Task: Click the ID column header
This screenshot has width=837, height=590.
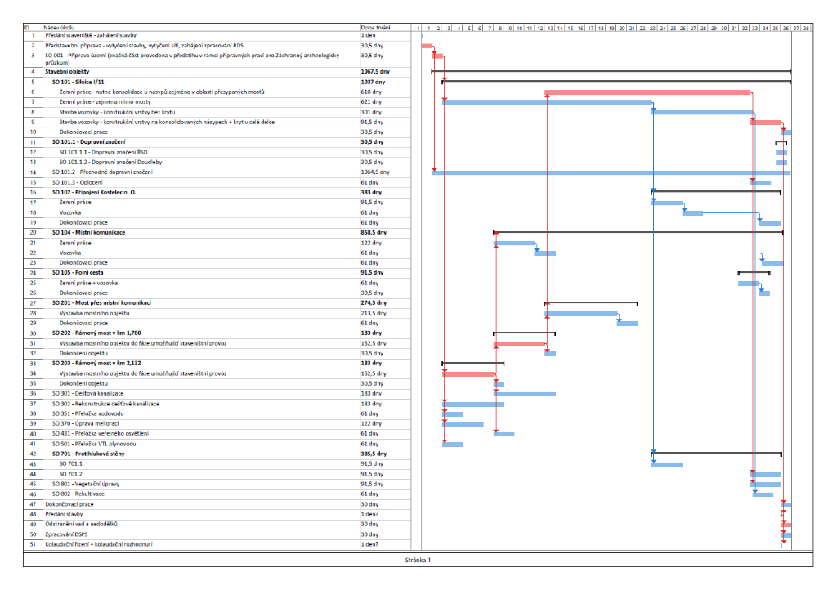Action: tap(27, 28)
